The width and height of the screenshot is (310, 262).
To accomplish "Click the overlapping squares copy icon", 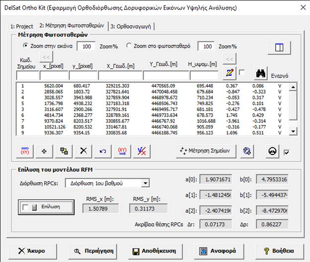I will tap(64, 151).
